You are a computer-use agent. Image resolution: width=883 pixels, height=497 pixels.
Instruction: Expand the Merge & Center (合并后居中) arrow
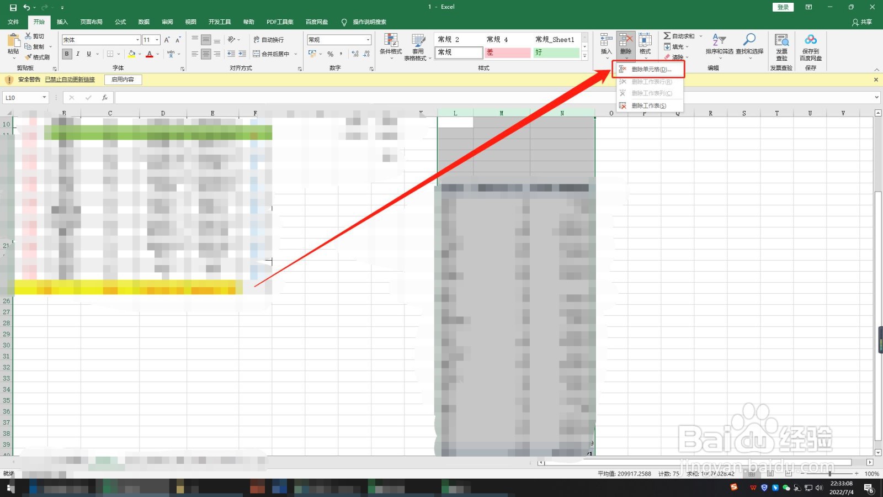click(x=296, y=54)
